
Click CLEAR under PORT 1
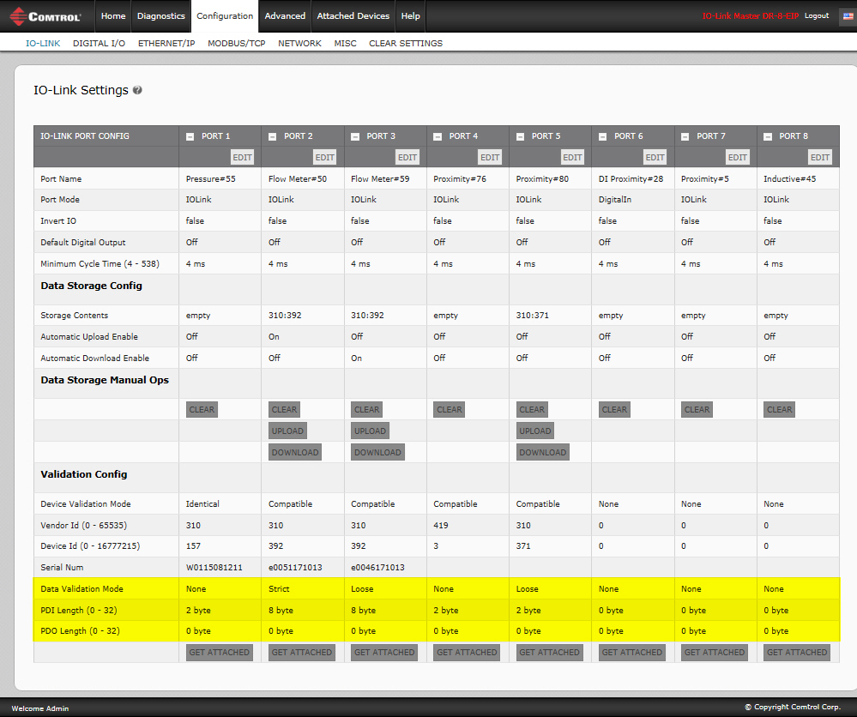[202, 410]
